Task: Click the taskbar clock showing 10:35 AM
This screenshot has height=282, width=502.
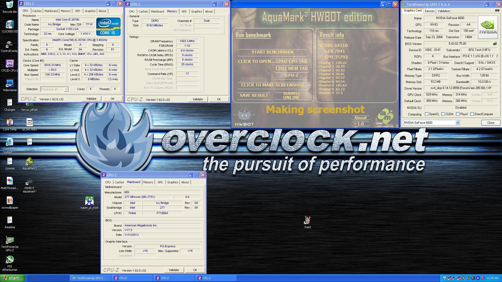Action: point(492,278)
